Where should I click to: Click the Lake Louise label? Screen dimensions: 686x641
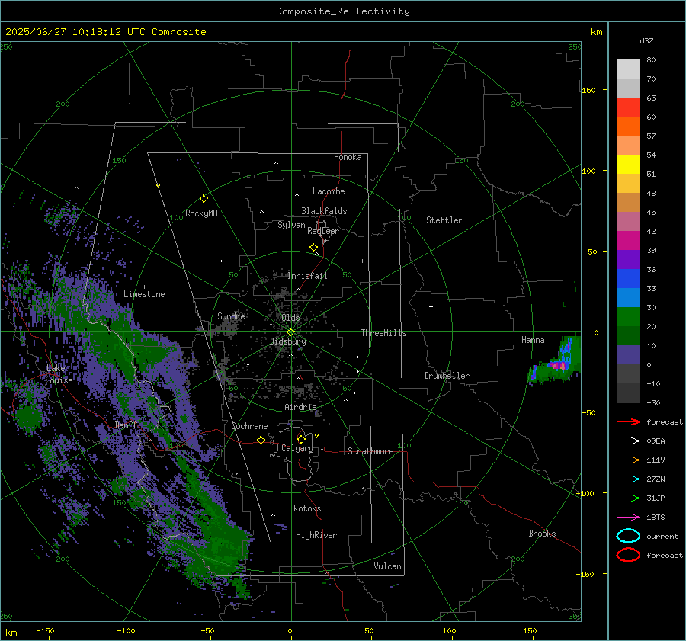point(59,374)
